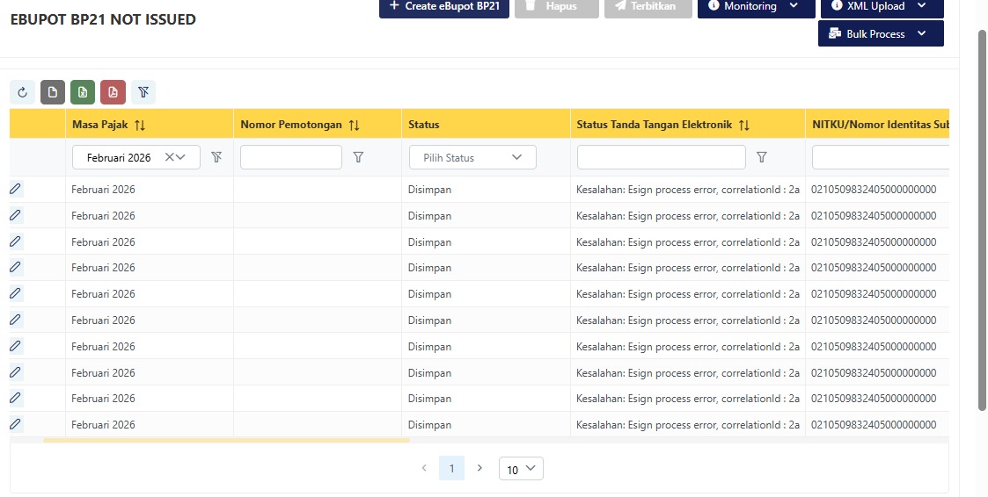The height and width of the screenshot is (497, 988).
Task: Clear all filters using toolbar filter icon
Action: click(x=143, y=92)
